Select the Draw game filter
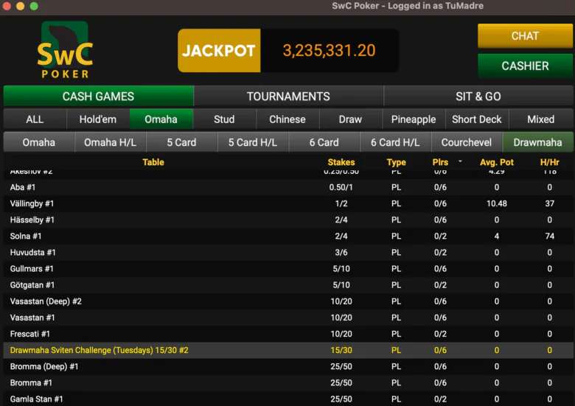The width and height of the screenshot is (575, 406). pos(350,119)
